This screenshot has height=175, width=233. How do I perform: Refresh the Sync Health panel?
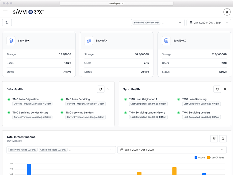point(217,89)
